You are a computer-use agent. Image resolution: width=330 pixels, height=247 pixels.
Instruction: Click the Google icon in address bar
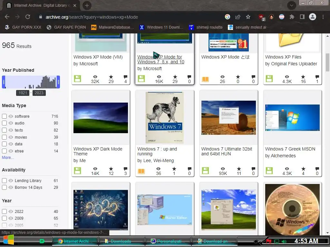click(228, 17)
